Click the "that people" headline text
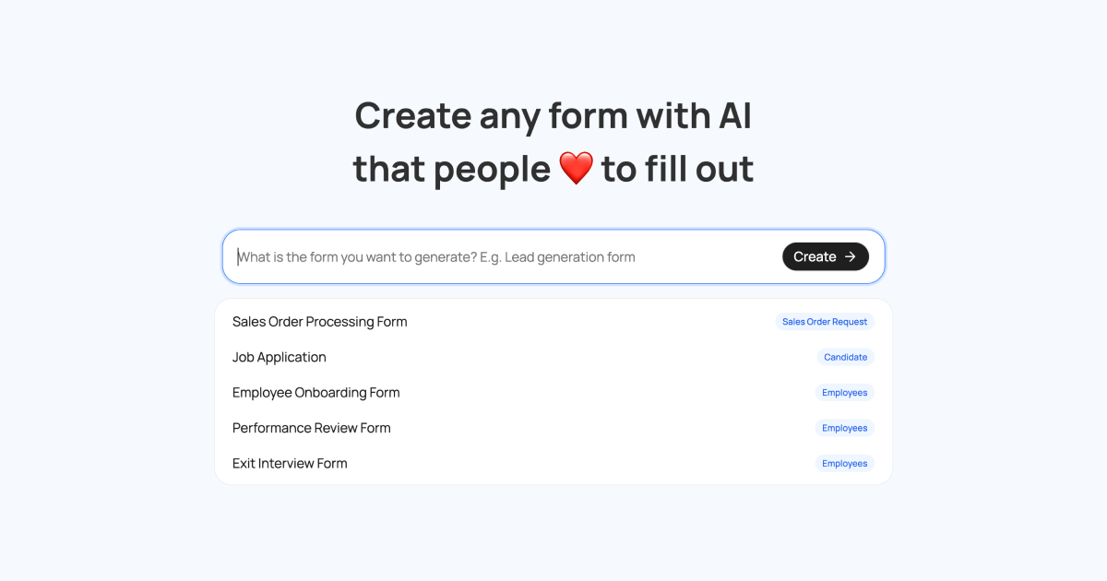The width and height of the screenshot is (1107, 581). 451,170
